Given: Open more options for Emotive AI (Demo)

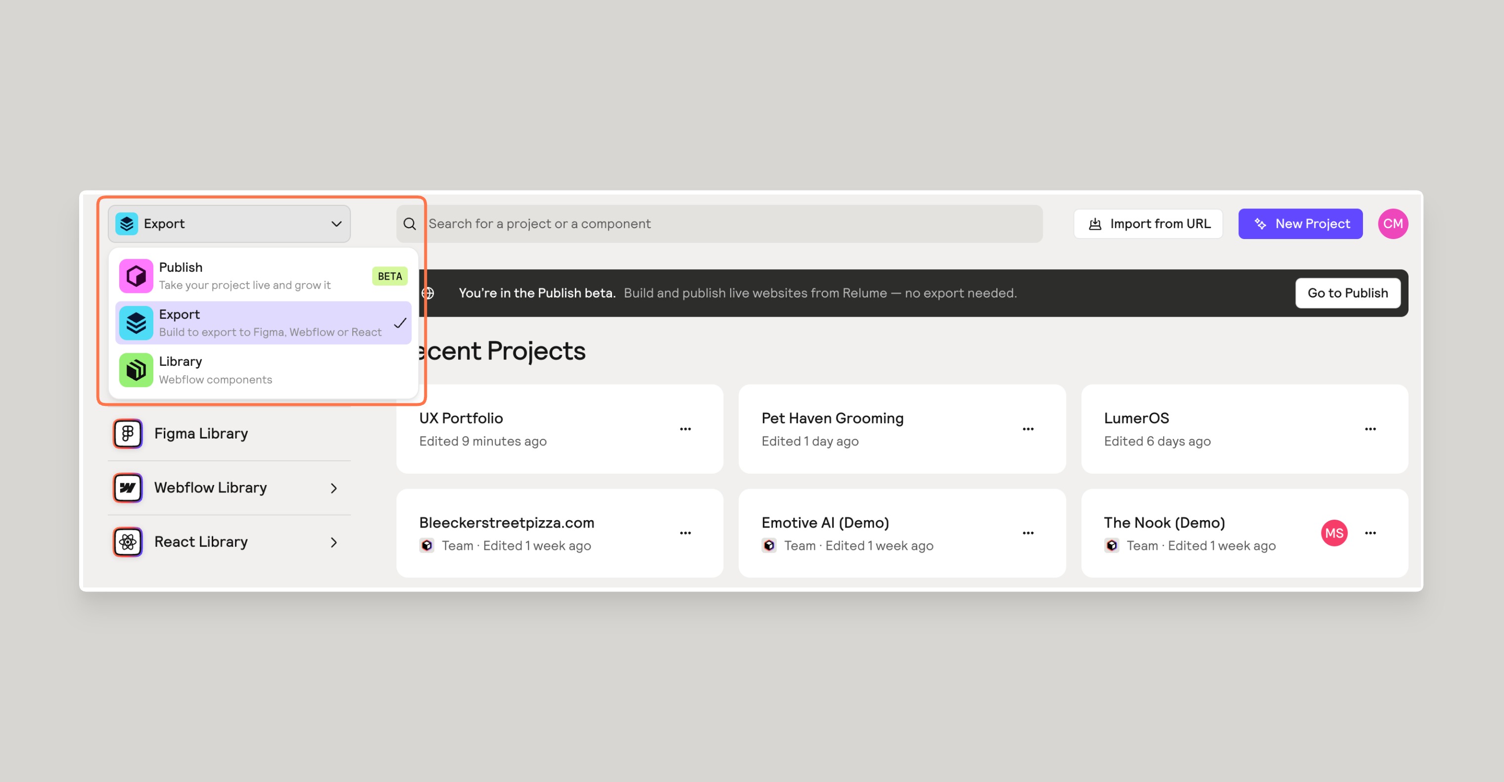Looking at the screenshot, I should click(x=1028, y=533).
